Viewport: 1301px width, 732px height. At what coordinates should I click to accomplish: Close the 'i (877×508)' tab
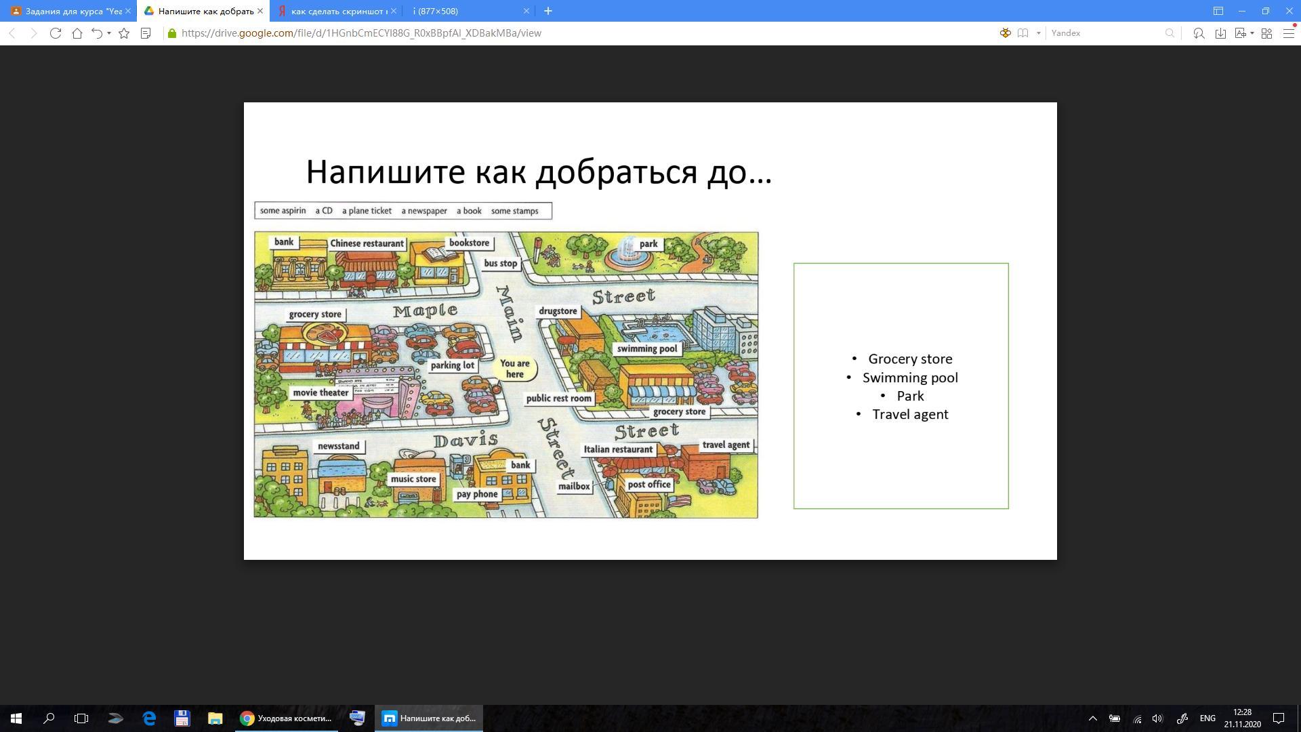pos(526,11)
